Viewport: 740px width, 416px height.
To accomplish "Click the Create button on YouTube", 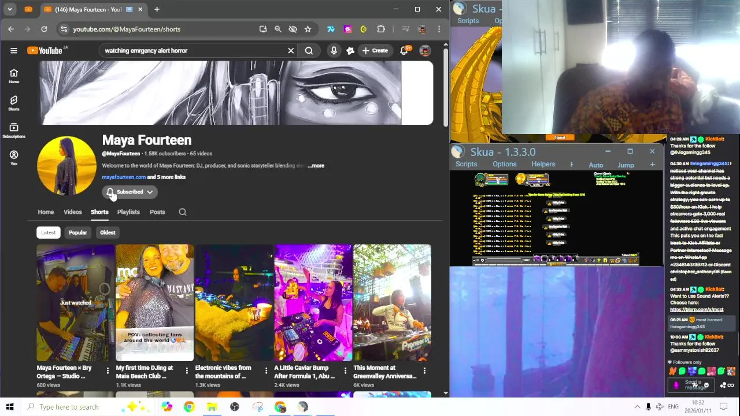I will pyautogui.click(x=375, y=50).
